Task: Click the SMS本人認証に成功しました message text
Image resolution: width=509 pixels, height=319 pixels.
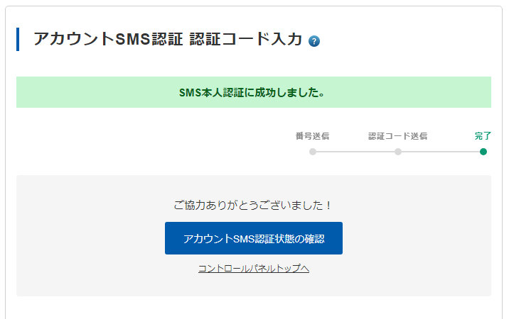Action: pyautogui.click(x=253, y=92)
